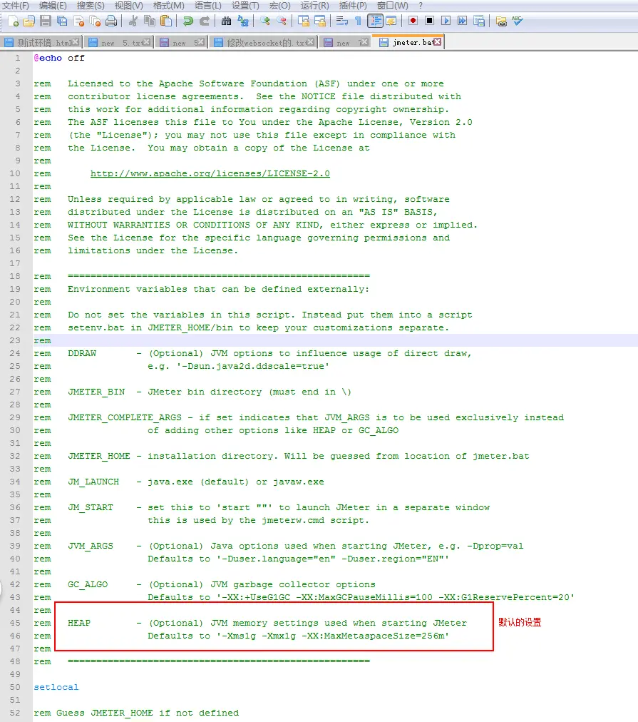
Task: Redo the last undone edit
Action: [x=205, y=21]
